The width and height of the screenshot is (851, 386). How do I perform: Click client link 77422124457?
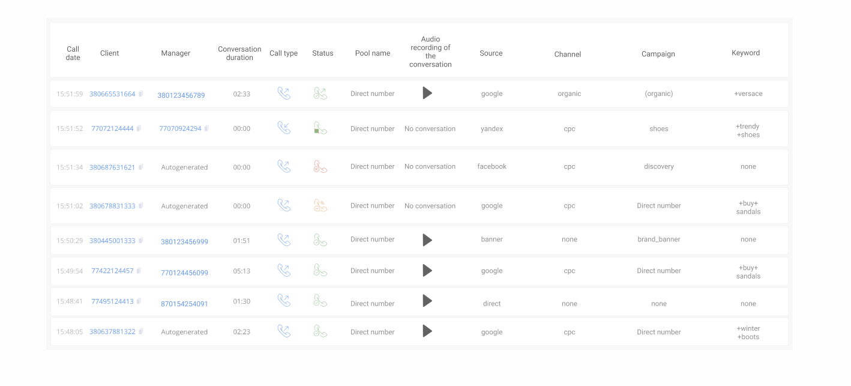tap(112, 271)
